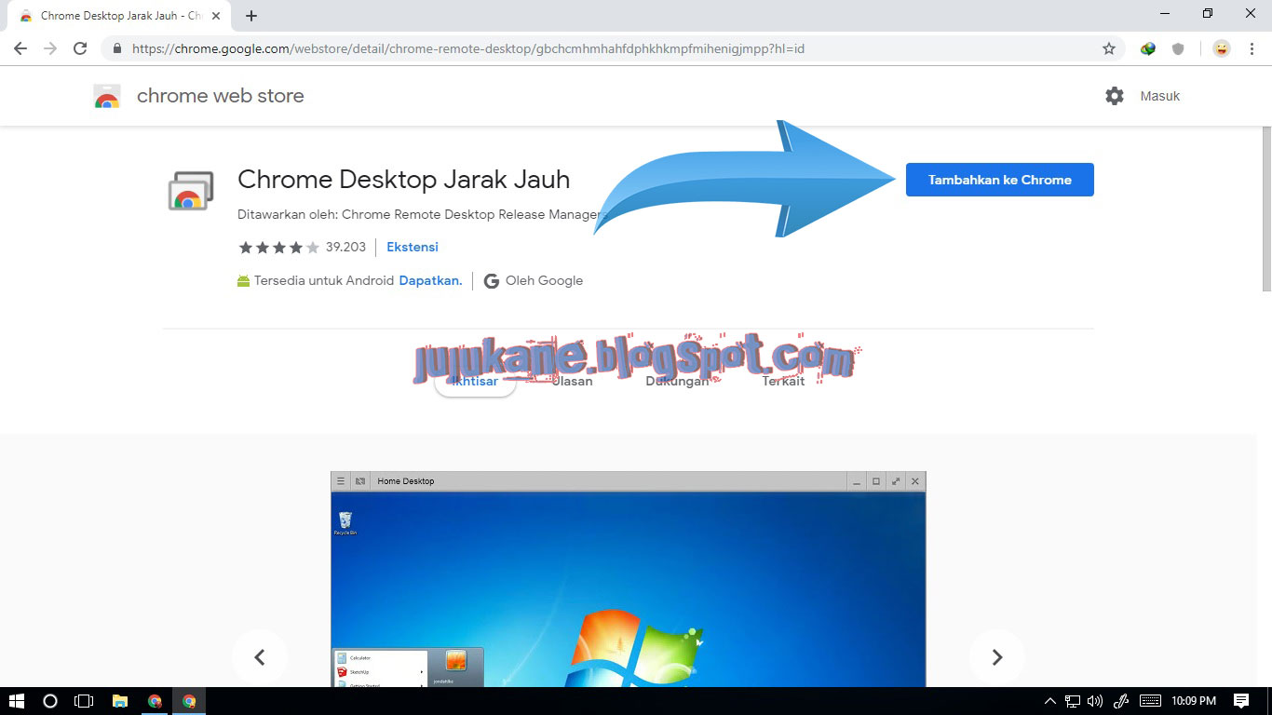Screen dimensions: 1272x715
Task: Toggle the bookmark star in the address bar
Action: tap(1108, 48)
